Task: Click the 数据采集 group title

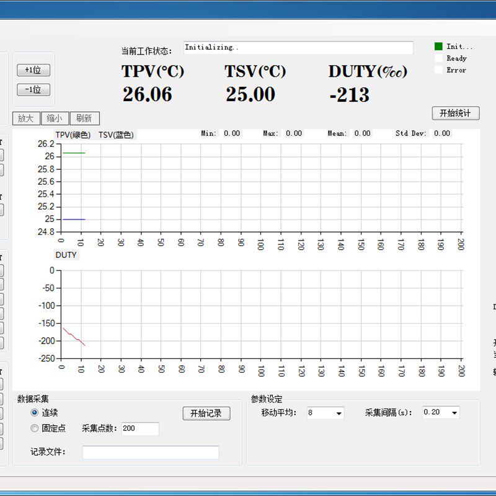Action: [33, 399]
